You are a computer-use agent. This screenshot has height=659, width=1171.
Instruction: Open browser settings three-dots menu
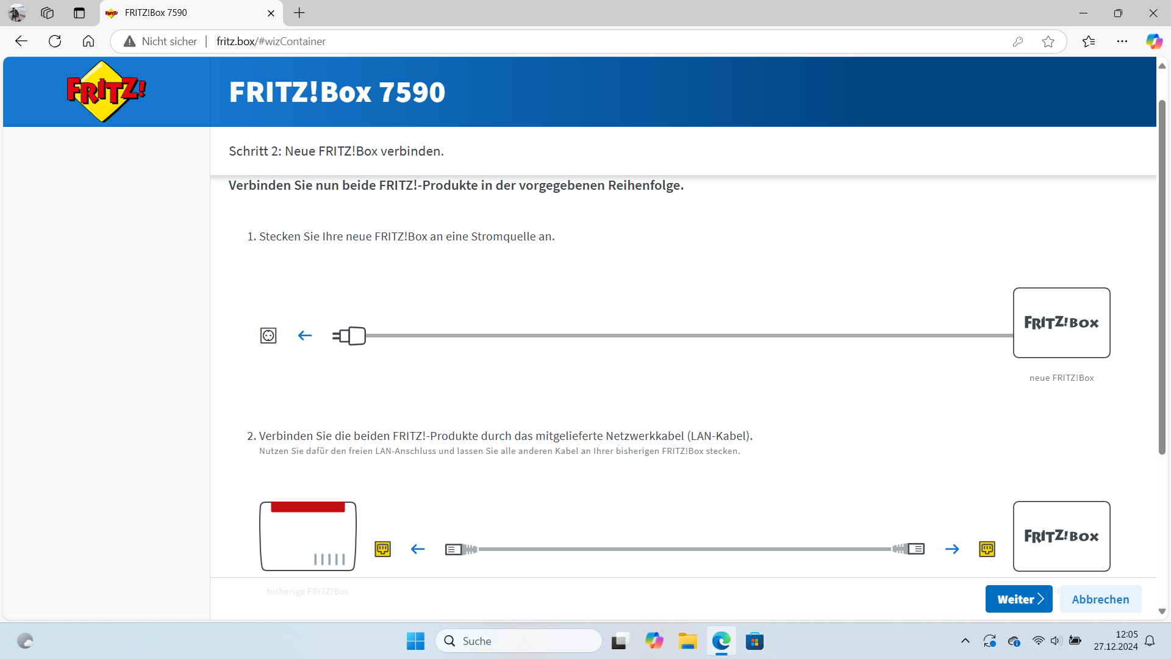[1122, 41]
